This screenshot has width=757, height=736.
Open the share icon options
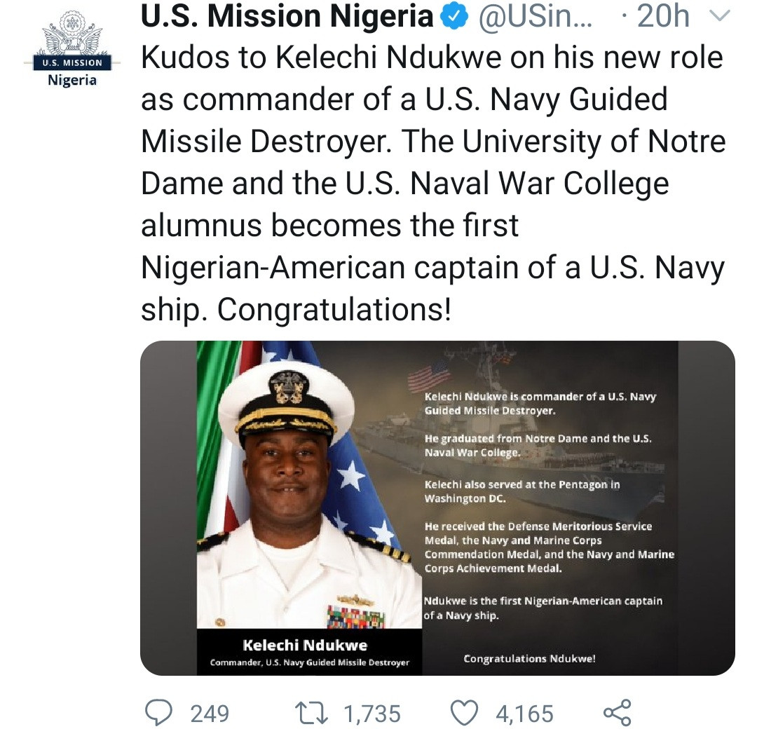coord(617,712)
